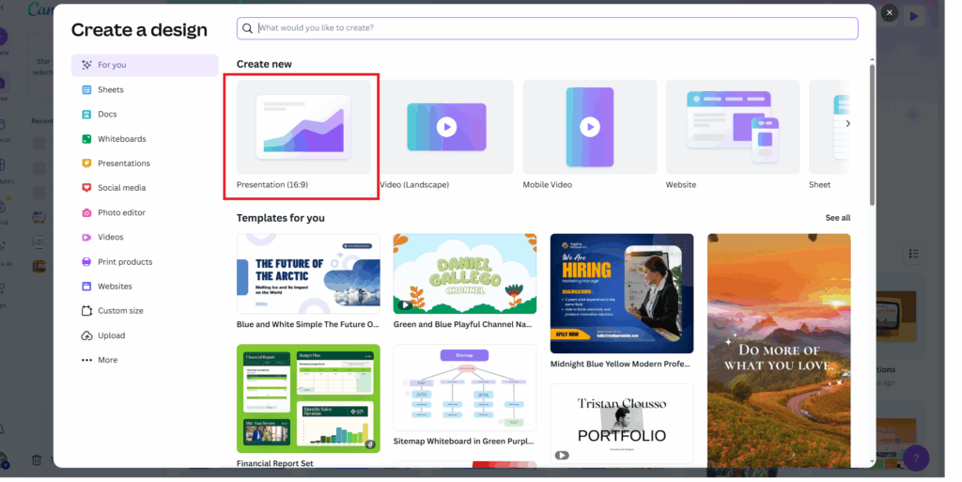
Task: Open the Social media category
Action: point(121,188)
